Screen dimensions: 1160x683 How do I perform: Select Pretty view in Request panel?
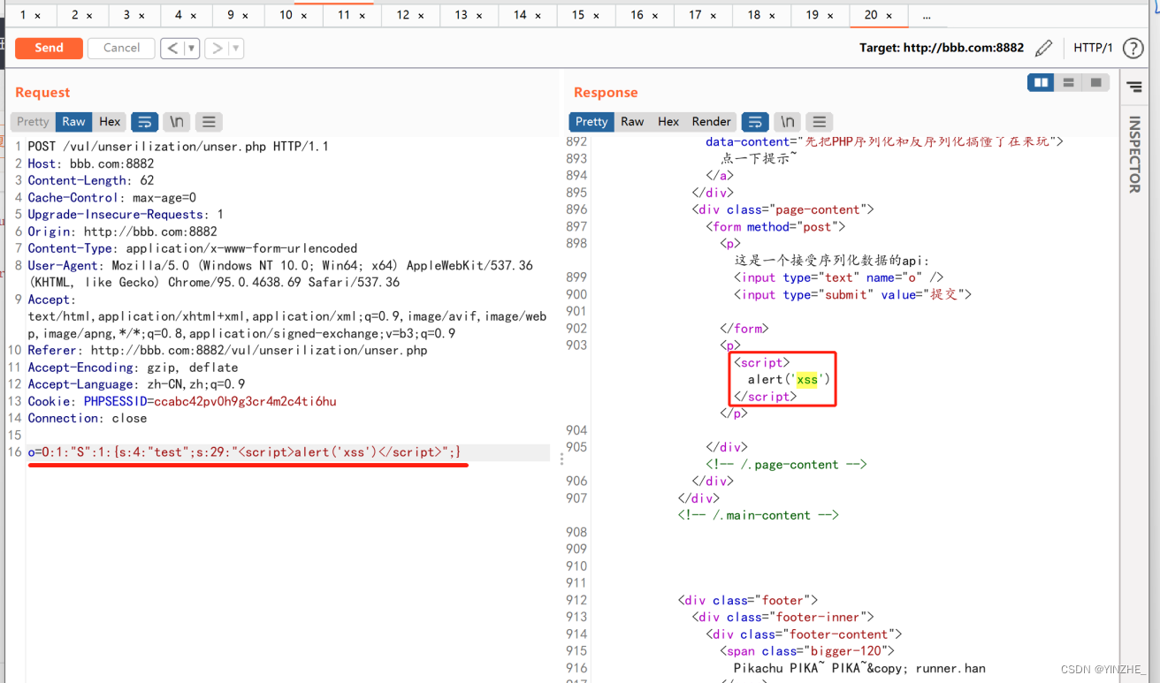coord(33,122)
